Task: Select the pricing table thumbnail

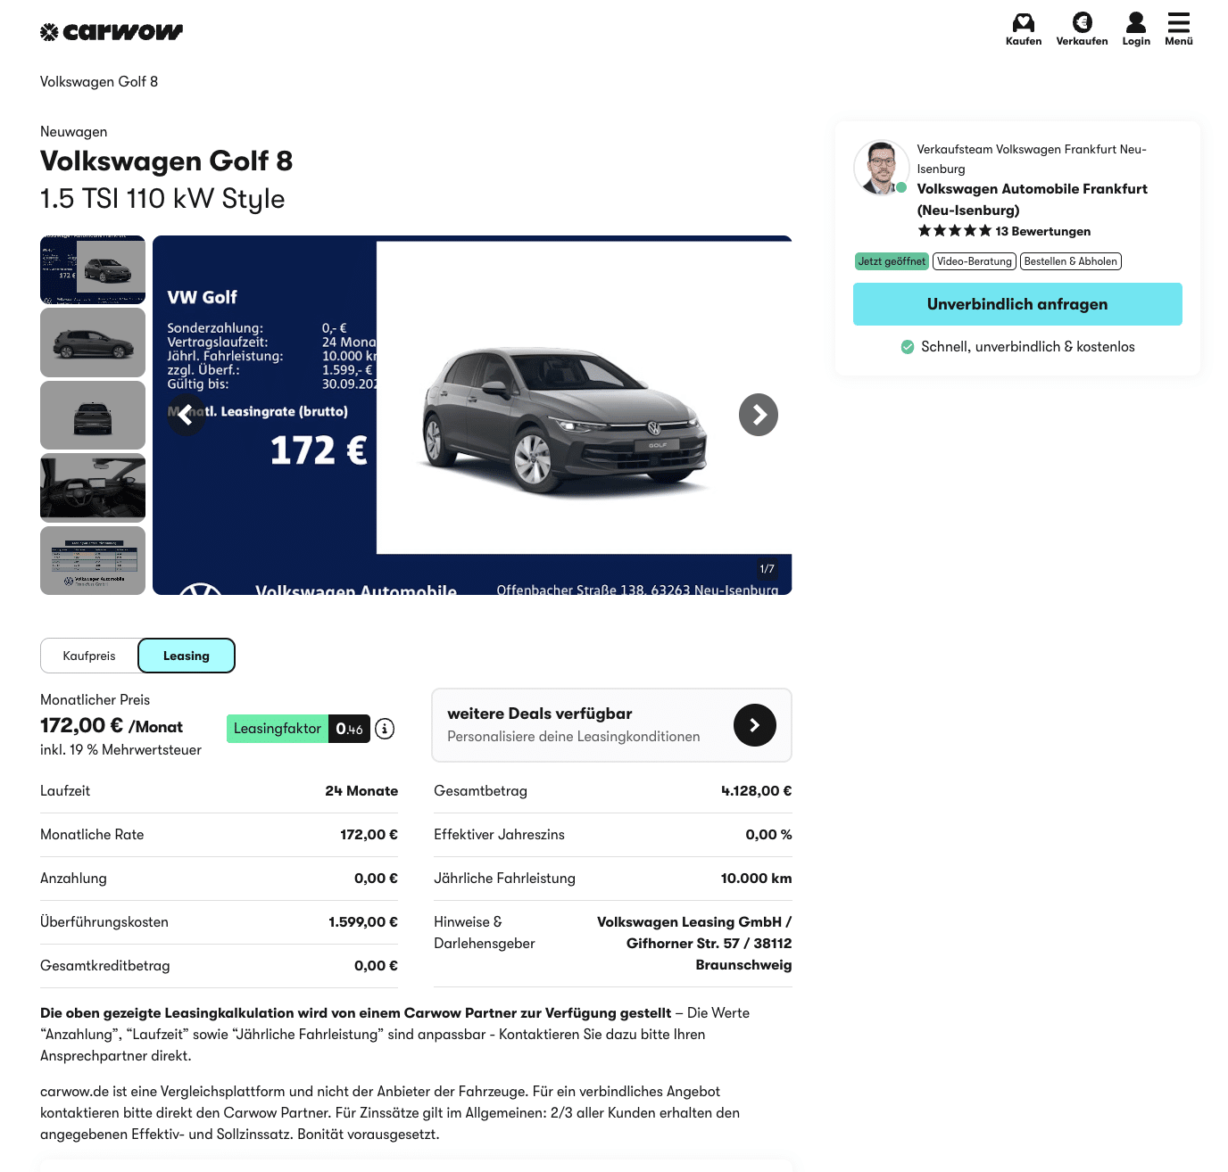Action: pos(93,561)
